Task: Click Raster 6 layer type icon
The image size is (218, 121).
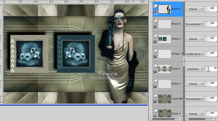Action: pyautogui.click(x=155, y=6)
